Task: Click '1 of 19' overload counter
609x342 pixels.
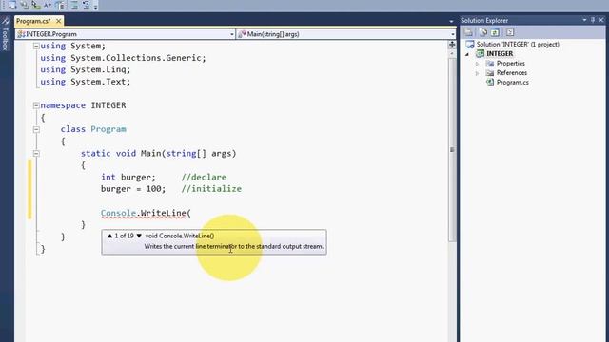Action: point(125,236)
